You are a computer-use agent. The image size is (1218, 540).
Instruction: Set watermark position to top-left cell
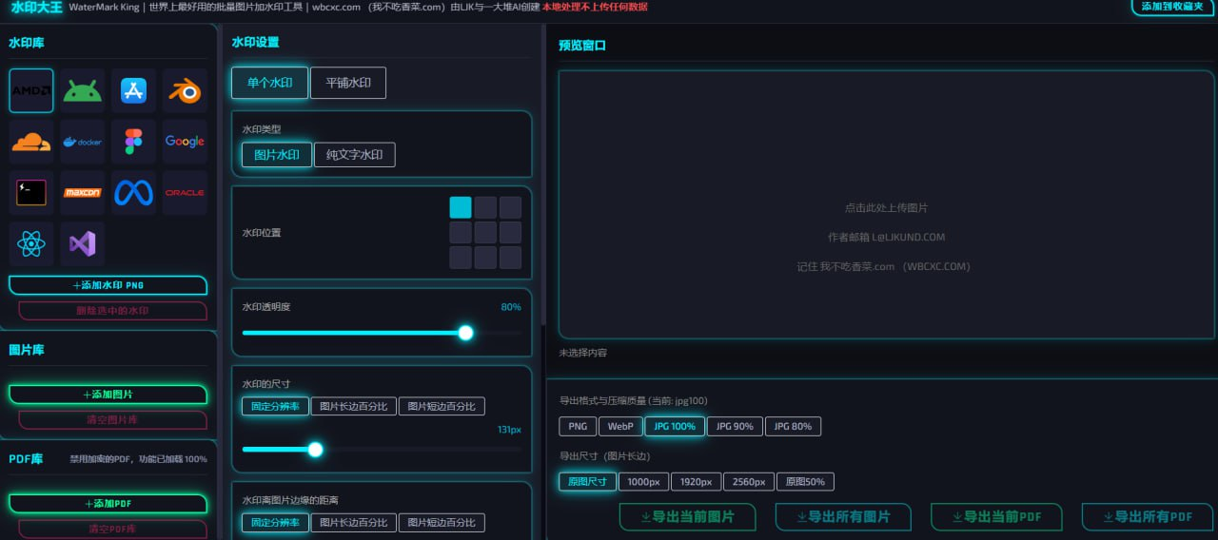point(461,208)
